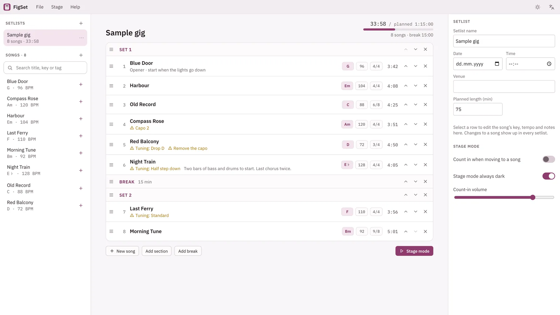Open the Help menu
This screenshot has height=315, width=560.
75,7
